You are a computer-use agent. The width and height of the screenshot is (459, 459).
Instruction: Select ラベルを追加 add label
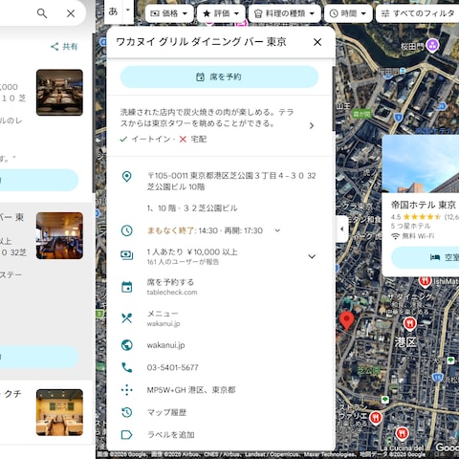(170, 435)
